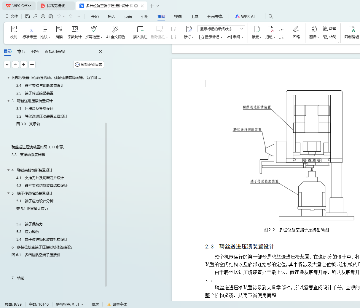Click the navigation pane vertical scrollbar
Screen dimensions: 360x308
(x=106, y=204)
